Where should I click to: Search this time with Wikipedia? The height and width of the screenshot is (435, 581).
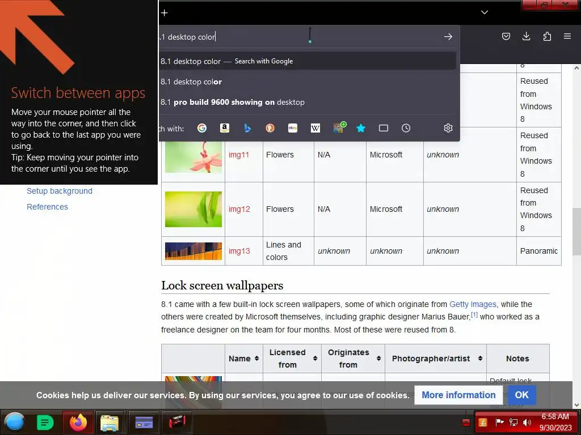[315, 129]
